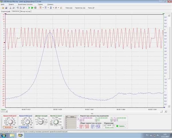Open dropdown arrow beside the formula icon
The width and height of the screenshot is (172, 138).
(58, 8)
